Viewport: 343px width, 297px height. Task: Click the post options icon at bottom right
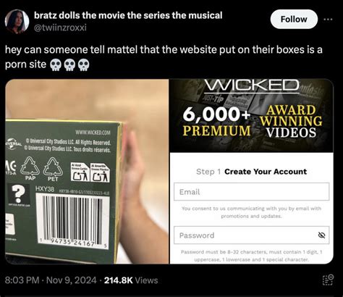[329, 280]
